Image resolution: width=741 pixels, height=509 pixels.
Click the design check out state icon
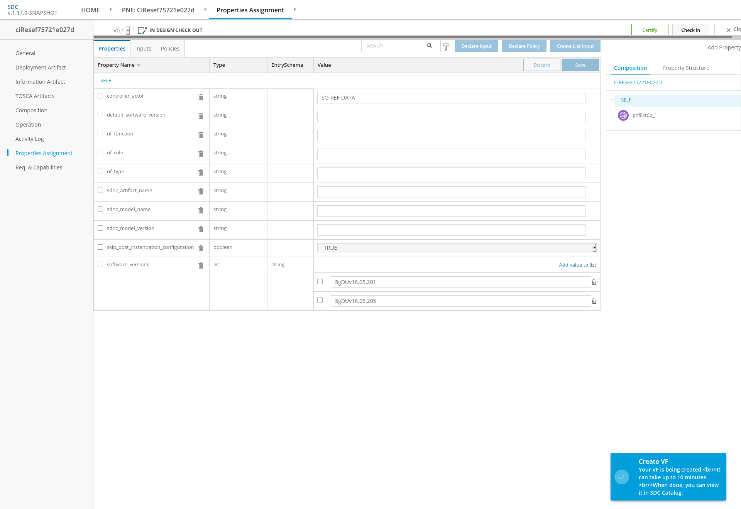(x=142, y=30)
